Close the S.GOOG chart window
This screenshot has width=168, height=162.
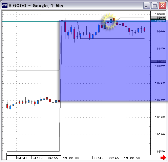point(162,6)
